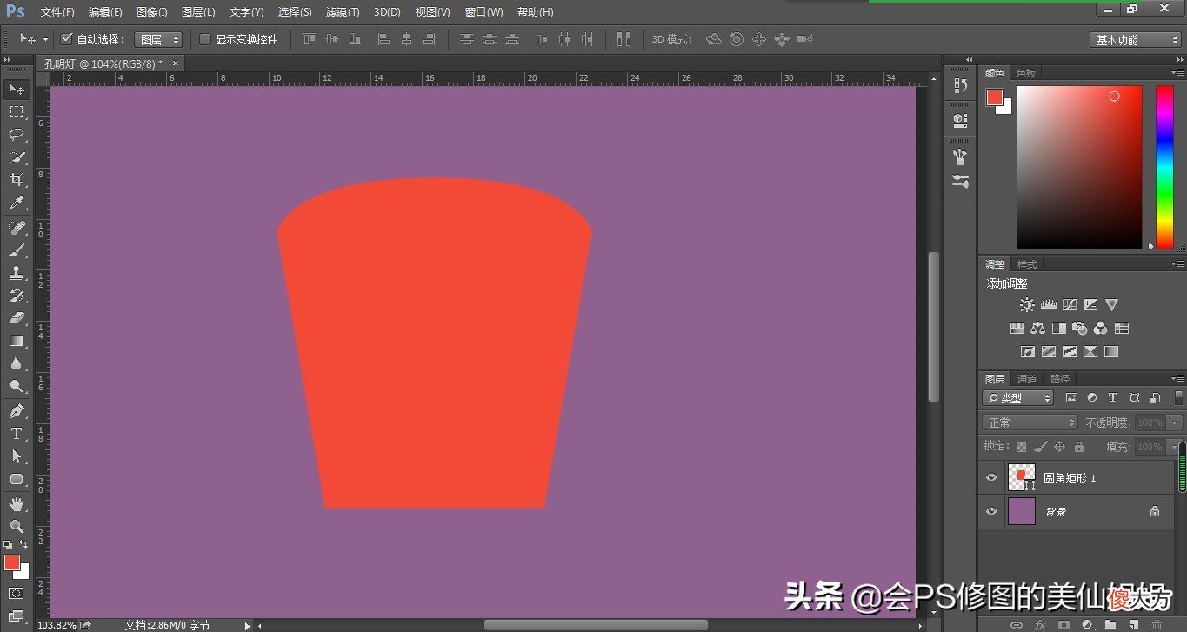Select the Dodge tool
Image resolution: width=1187 pixels, height=632 pixels.
17,386
